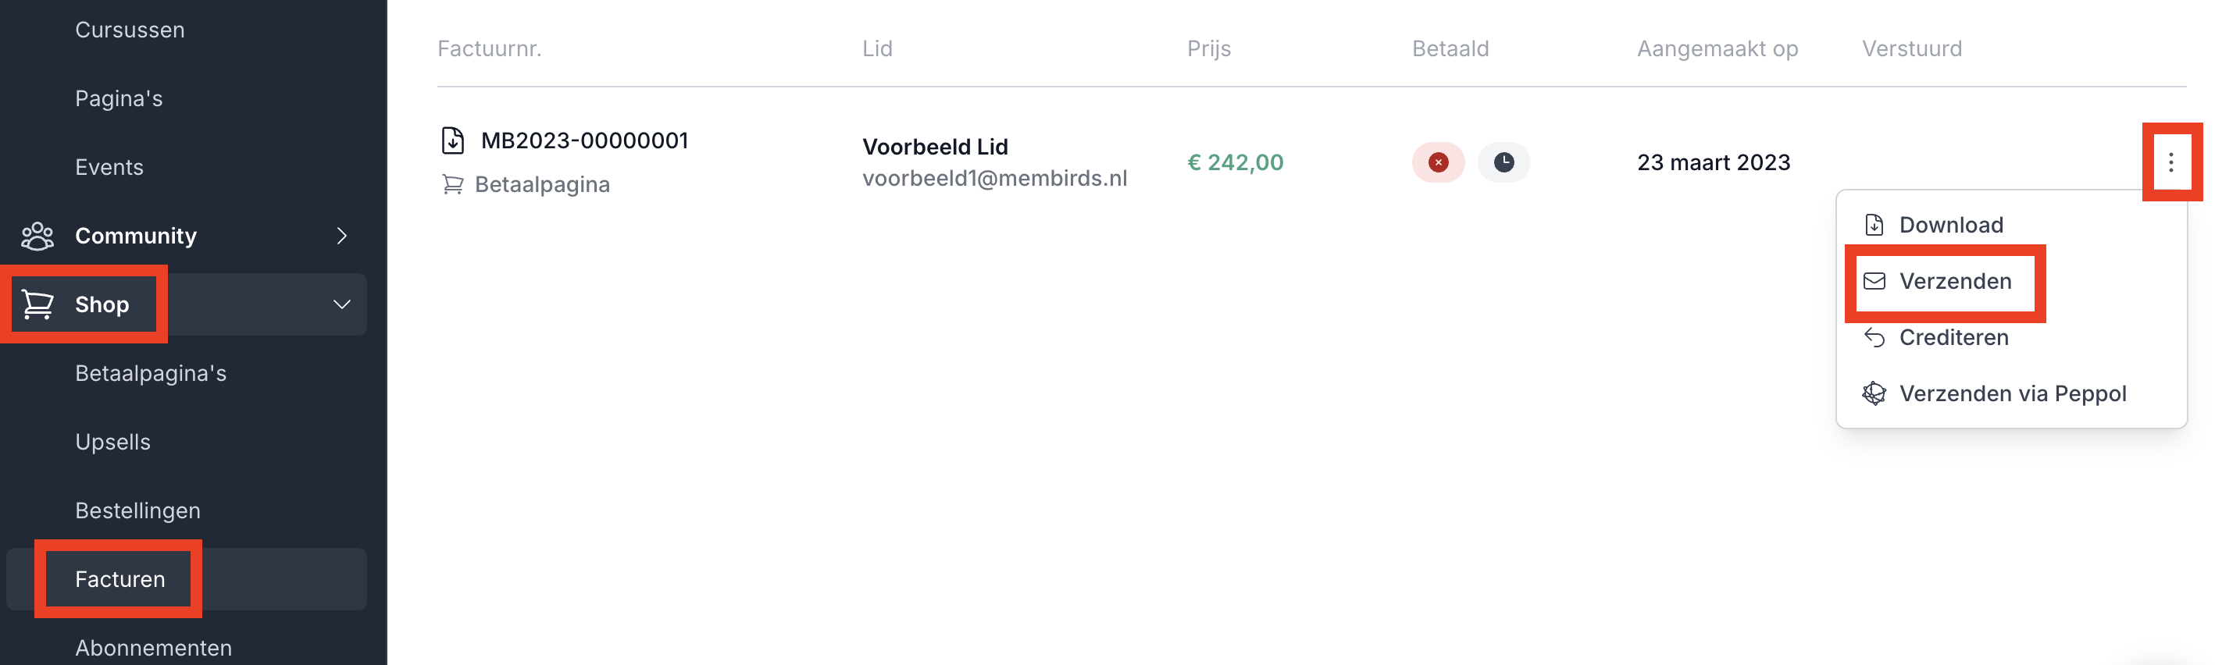The image size is (2215, 665).
Task: Click the Prijs column header
Action: [x=1208, y=49]
